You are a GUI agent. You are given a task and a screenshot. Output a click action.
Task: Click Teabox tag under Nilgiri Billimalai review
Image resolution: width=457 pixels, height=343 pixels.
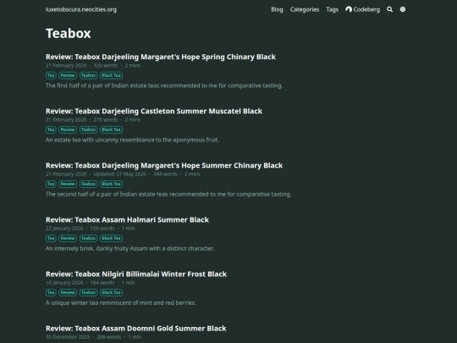pos(88,292)
